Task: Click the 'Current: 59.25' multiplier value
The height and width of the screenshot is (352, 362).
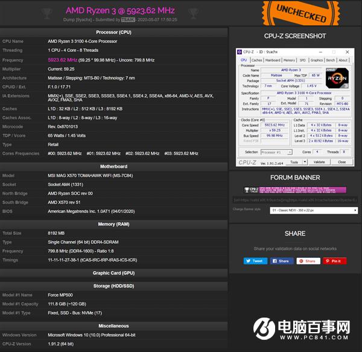Action: pyautogui.click(x=61, y=69)
